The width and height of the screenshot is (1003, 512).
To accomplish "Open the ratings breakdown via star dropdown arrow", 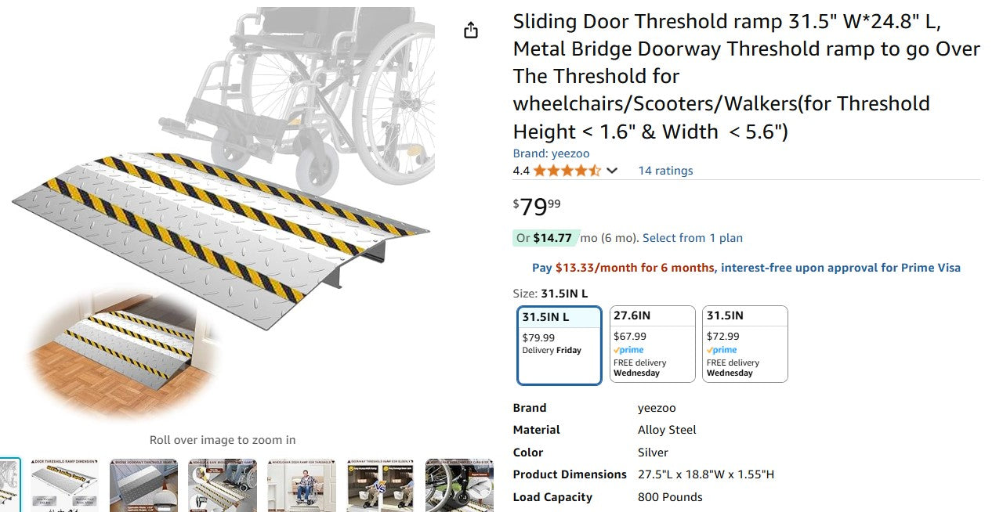I will [x=612, y=170].
